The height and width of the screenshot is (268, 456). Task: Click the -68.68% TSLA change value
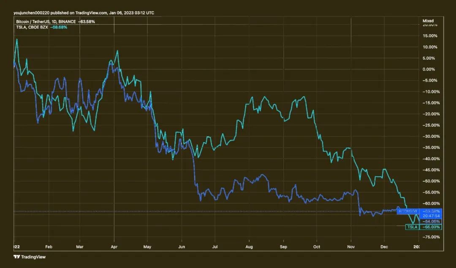pyautogui.click(x=59, y=27)
